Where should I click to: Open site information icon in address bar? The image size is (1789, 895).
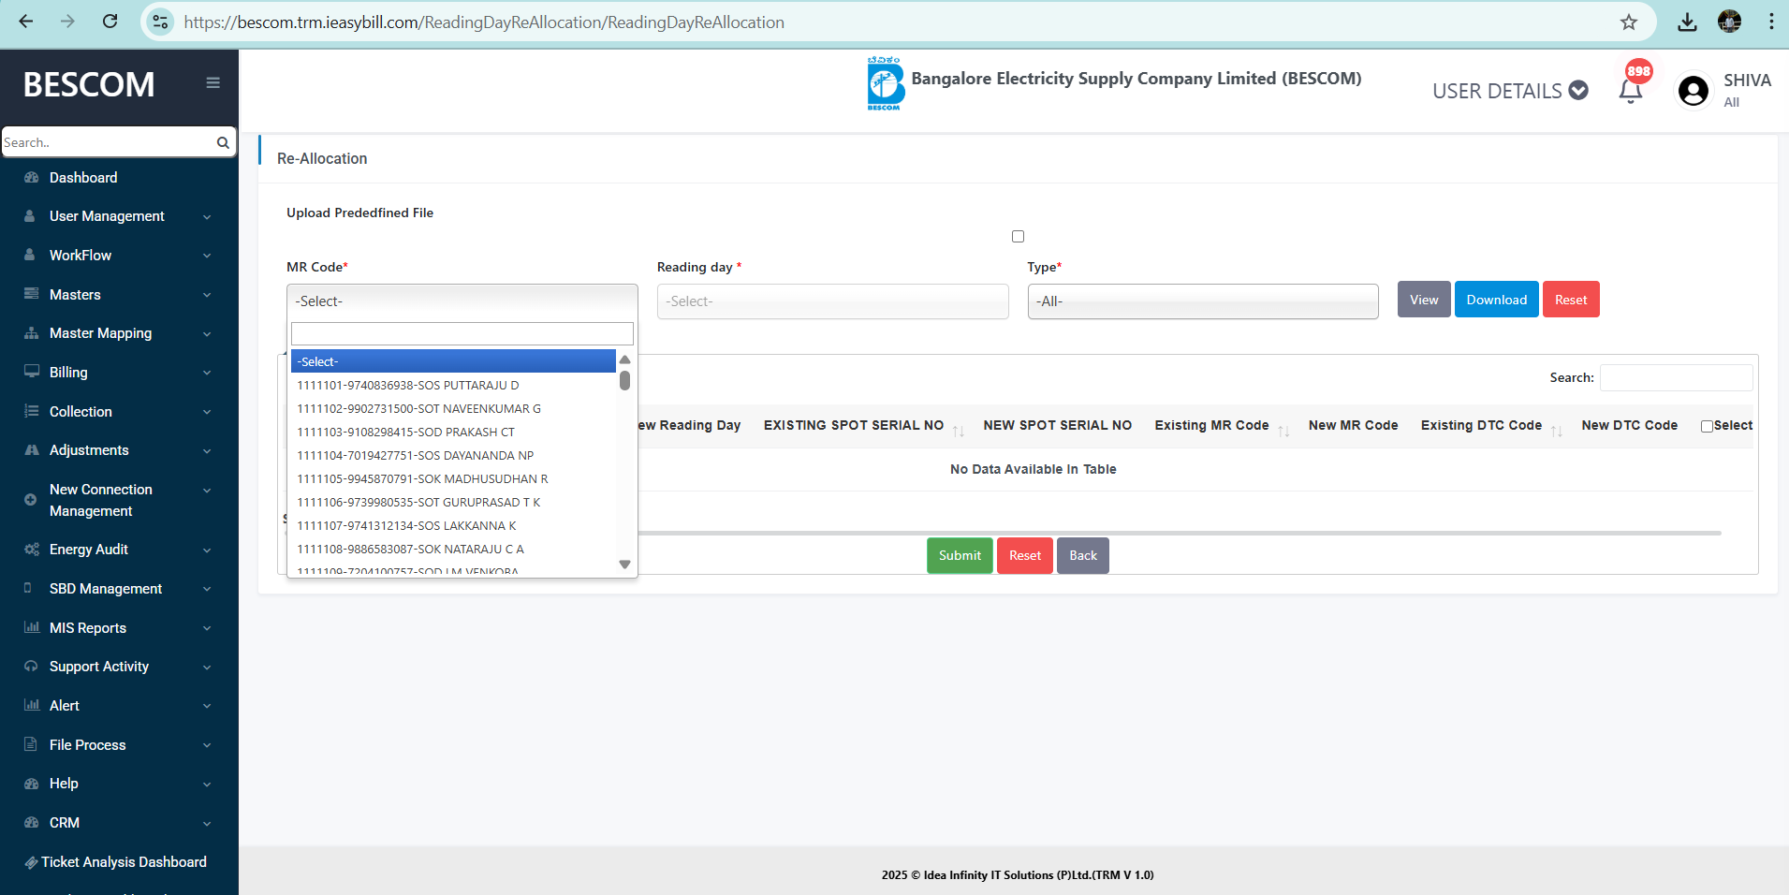(161, 22)
